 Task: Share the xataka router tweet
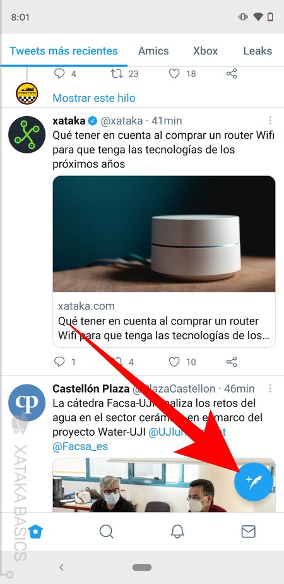232,361
